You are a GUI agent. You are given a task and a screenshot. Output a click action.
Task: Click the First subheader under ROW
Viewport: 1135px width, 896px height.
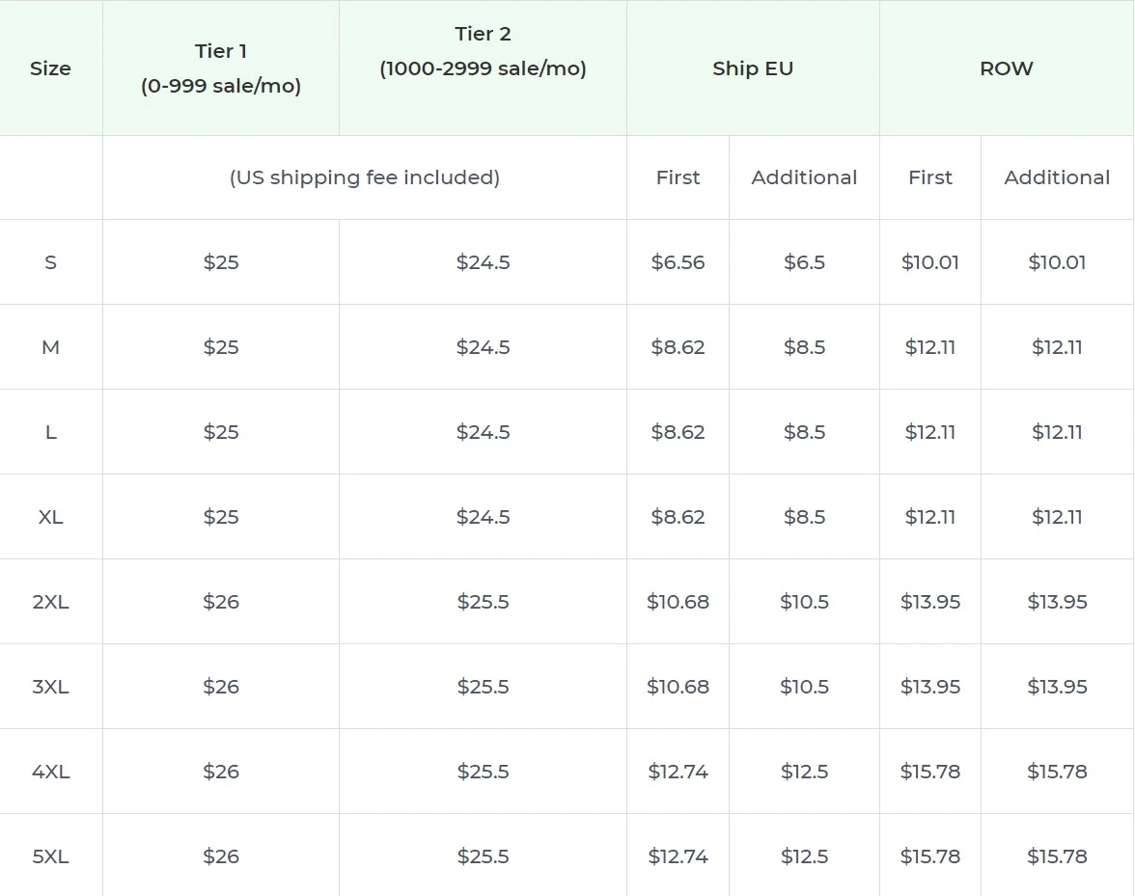coord(929,177)
